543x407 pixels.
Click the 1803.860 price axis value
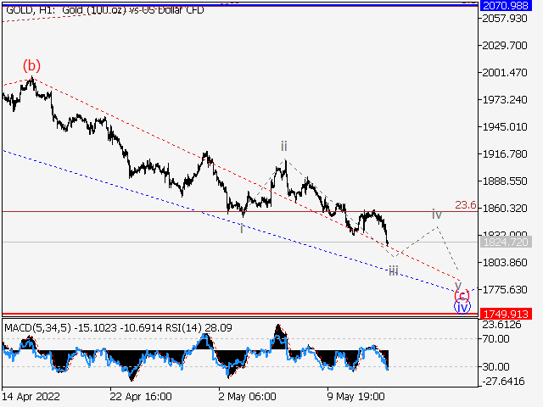[505, 263]
